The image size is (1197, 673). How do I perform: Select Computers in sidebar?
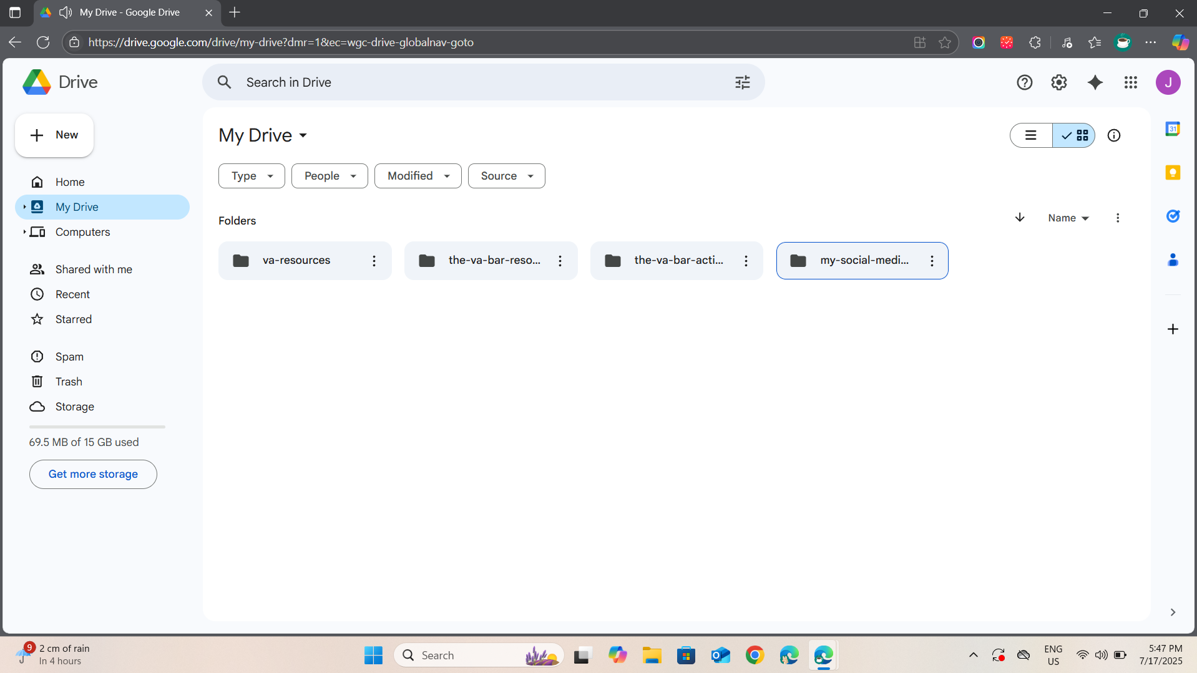click(102, 232)
